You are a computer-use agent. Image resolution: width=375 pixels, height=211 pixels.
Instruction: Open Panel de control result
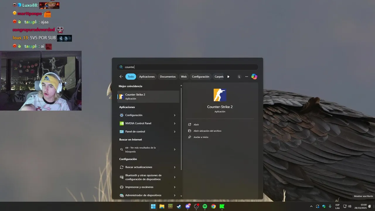(148, 132)
